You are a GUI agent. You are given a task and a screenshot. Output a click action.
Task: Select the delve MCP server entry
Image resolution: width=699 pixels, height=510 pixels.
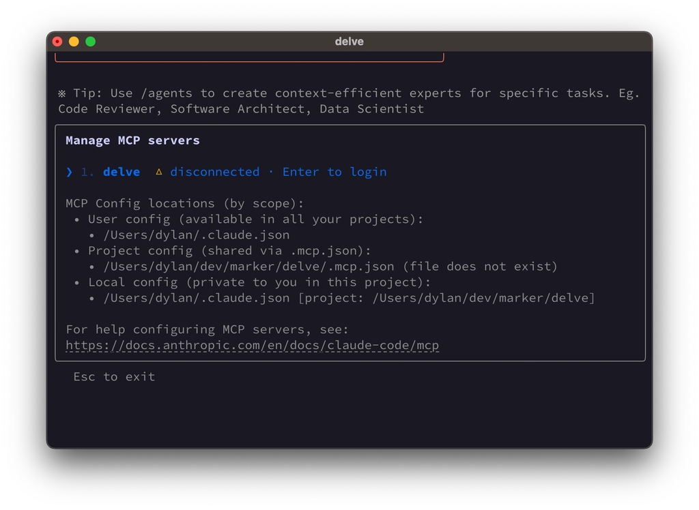pyautogui.click(x=122, y=172)
